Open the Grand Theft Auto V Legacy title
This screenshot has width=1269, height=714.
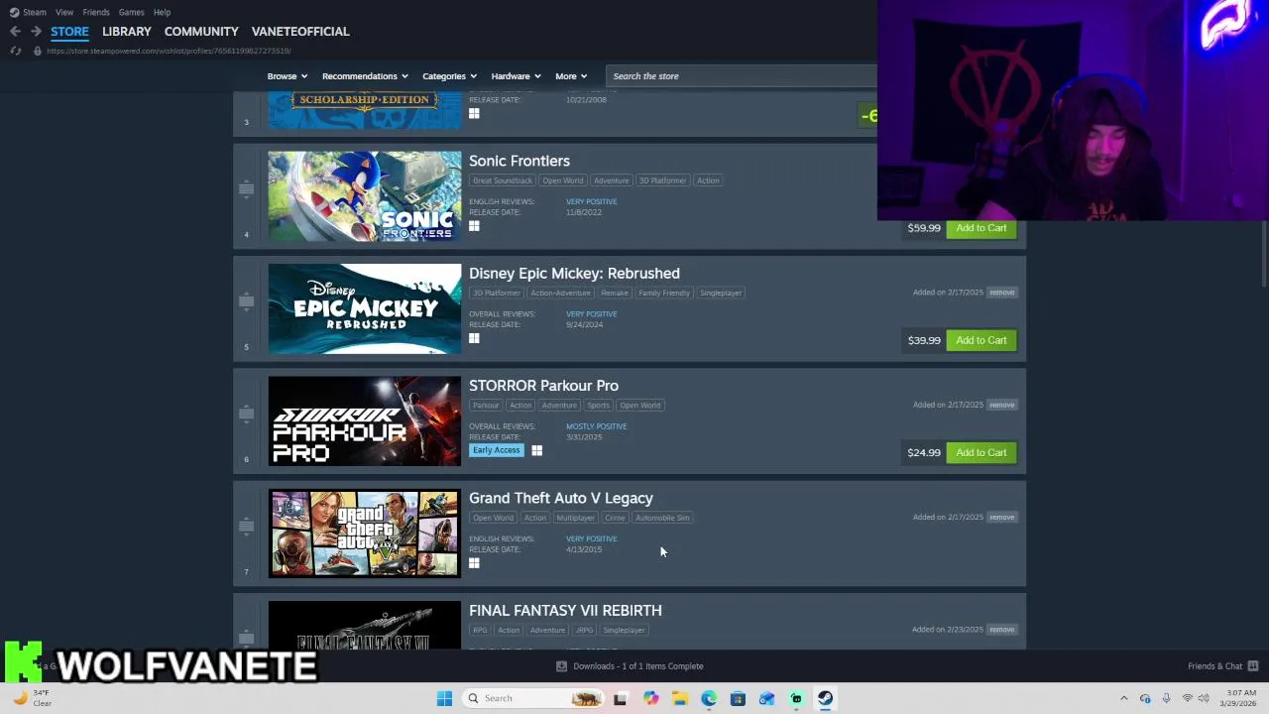coord(561,498)
